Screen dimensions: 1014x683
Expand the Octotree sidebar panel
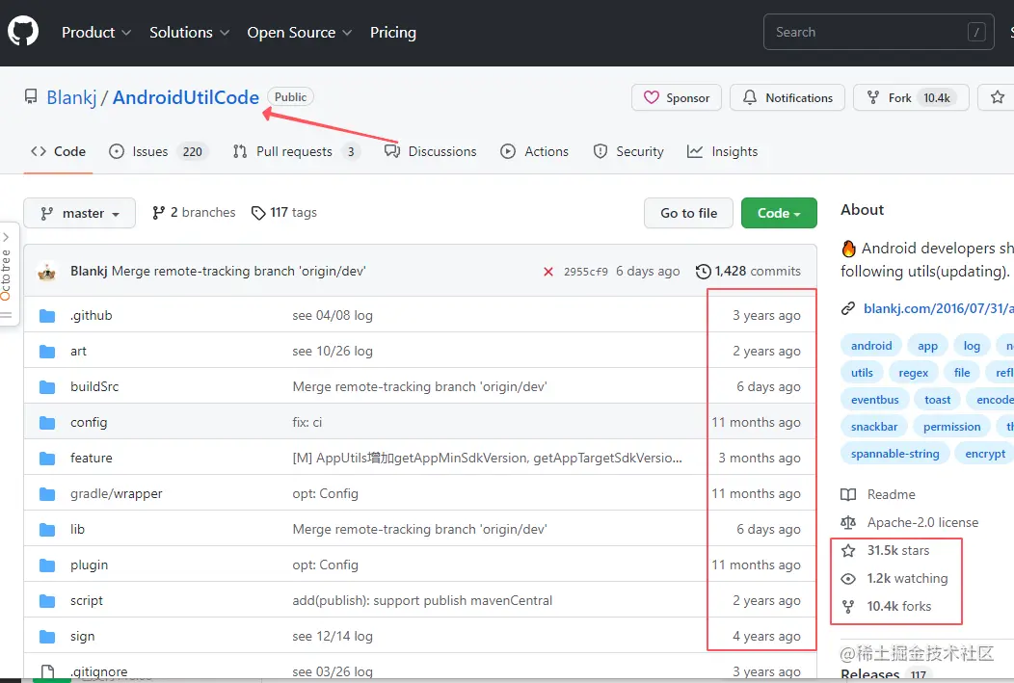coord(7,274)
